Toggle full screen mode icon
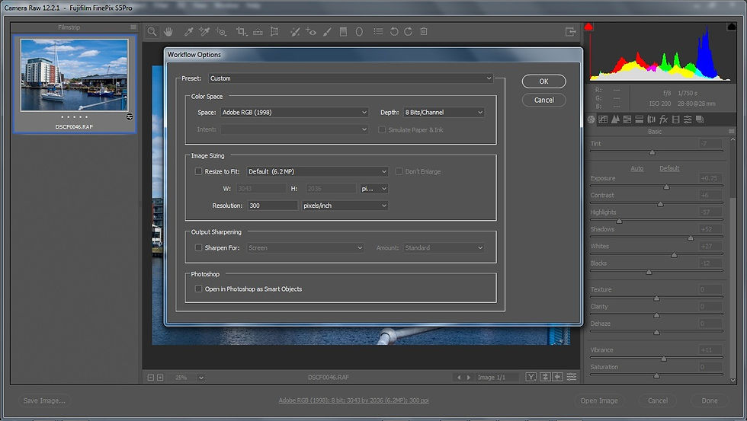This screenshot has width=747, height=421. click(x=570, y=31)
